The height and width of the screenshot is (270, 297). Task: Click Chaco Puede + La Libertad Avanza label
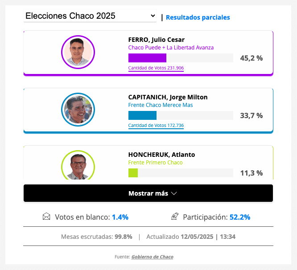[x=171, y=48]
